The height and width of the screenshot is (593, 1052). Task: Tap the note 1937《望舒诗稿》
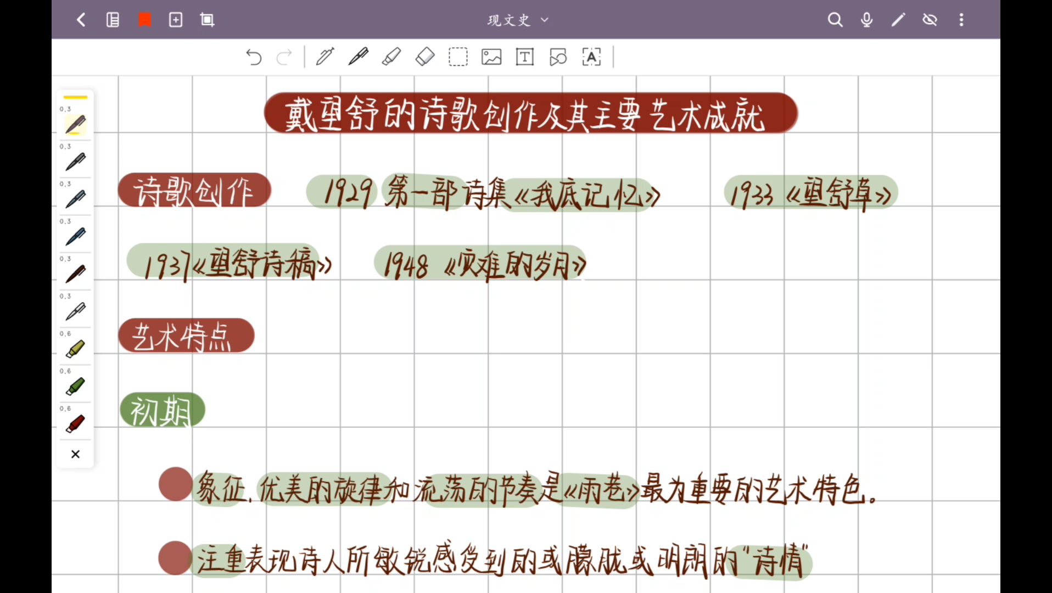[x=230, y=264]
